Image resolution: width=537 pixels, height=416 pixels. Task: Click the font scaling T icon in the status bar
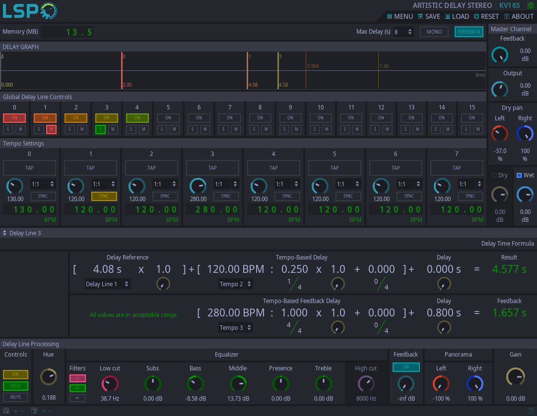(34, 411)
